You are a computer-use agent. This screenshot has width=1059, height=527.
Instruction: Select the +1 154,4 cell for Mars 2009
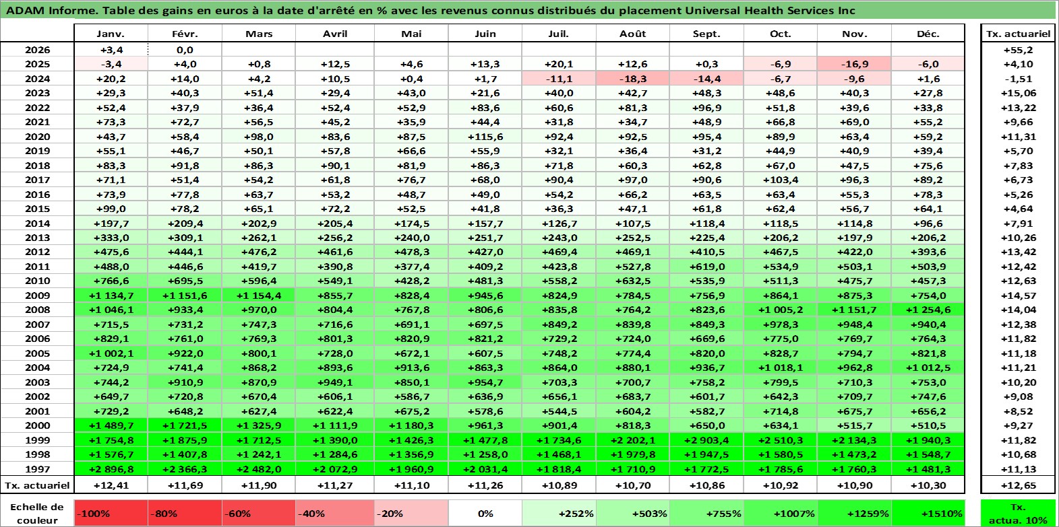click(x=259, y=295)
